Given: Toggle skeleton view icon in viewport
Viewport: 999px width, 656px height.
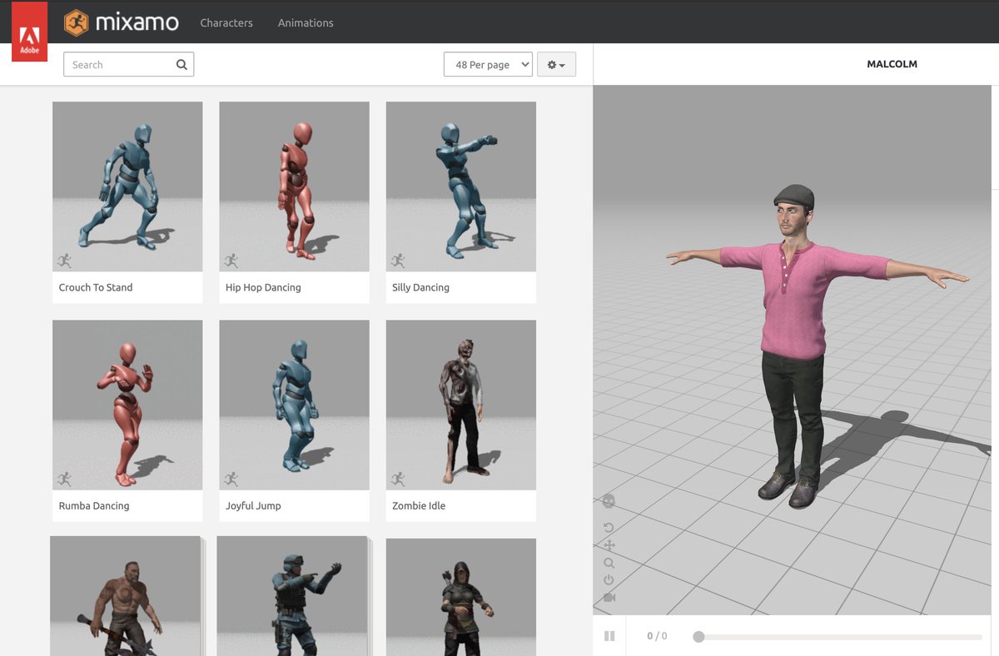Looking at the screenshot, I should coord(609,501).
